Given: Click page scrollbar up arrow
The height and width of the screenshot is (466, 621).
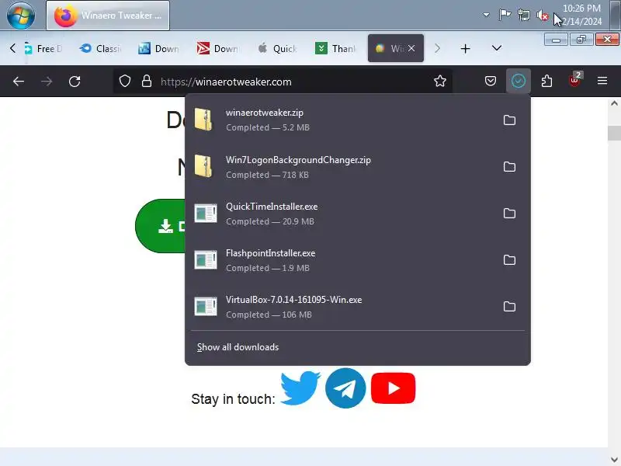Looking at the screenshot, I should coord(614,103).
